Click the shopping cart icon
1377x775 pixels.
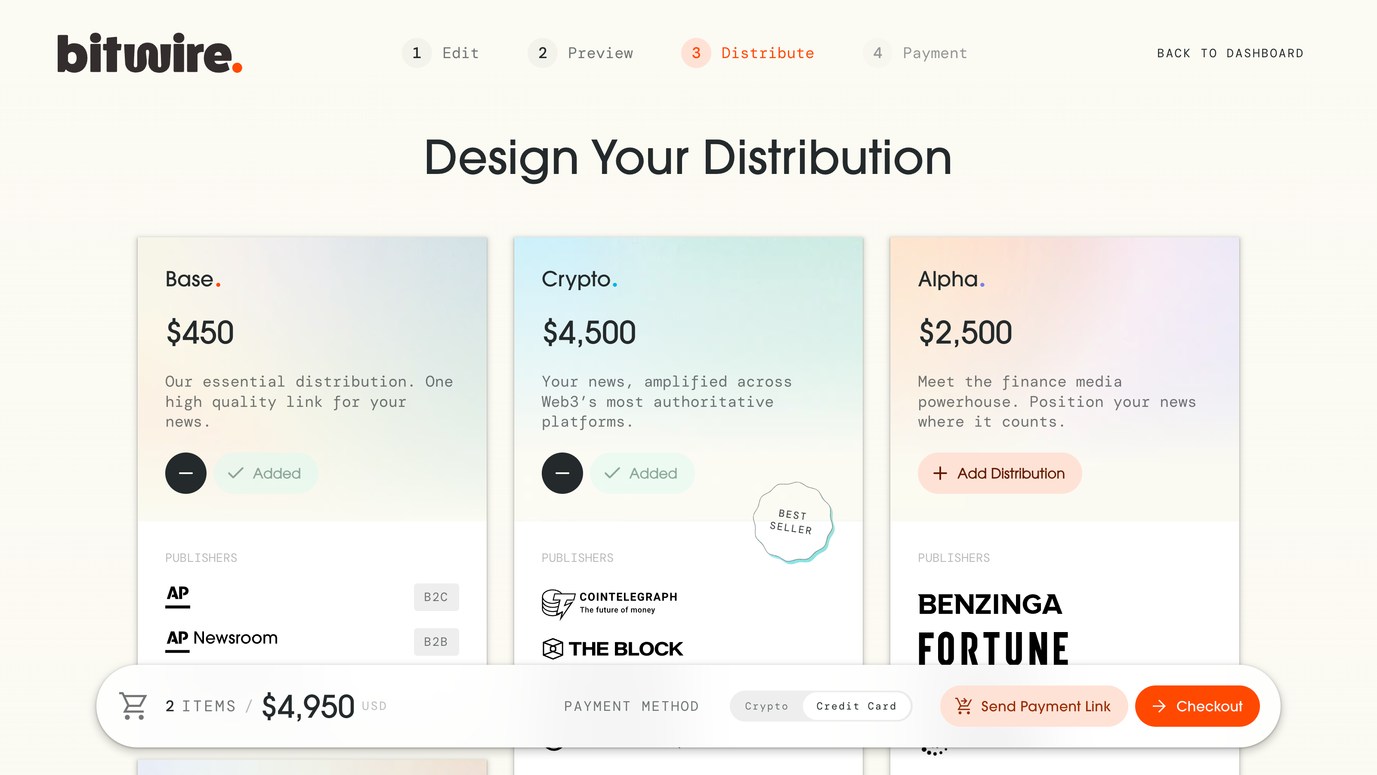[x=133, y=706]
